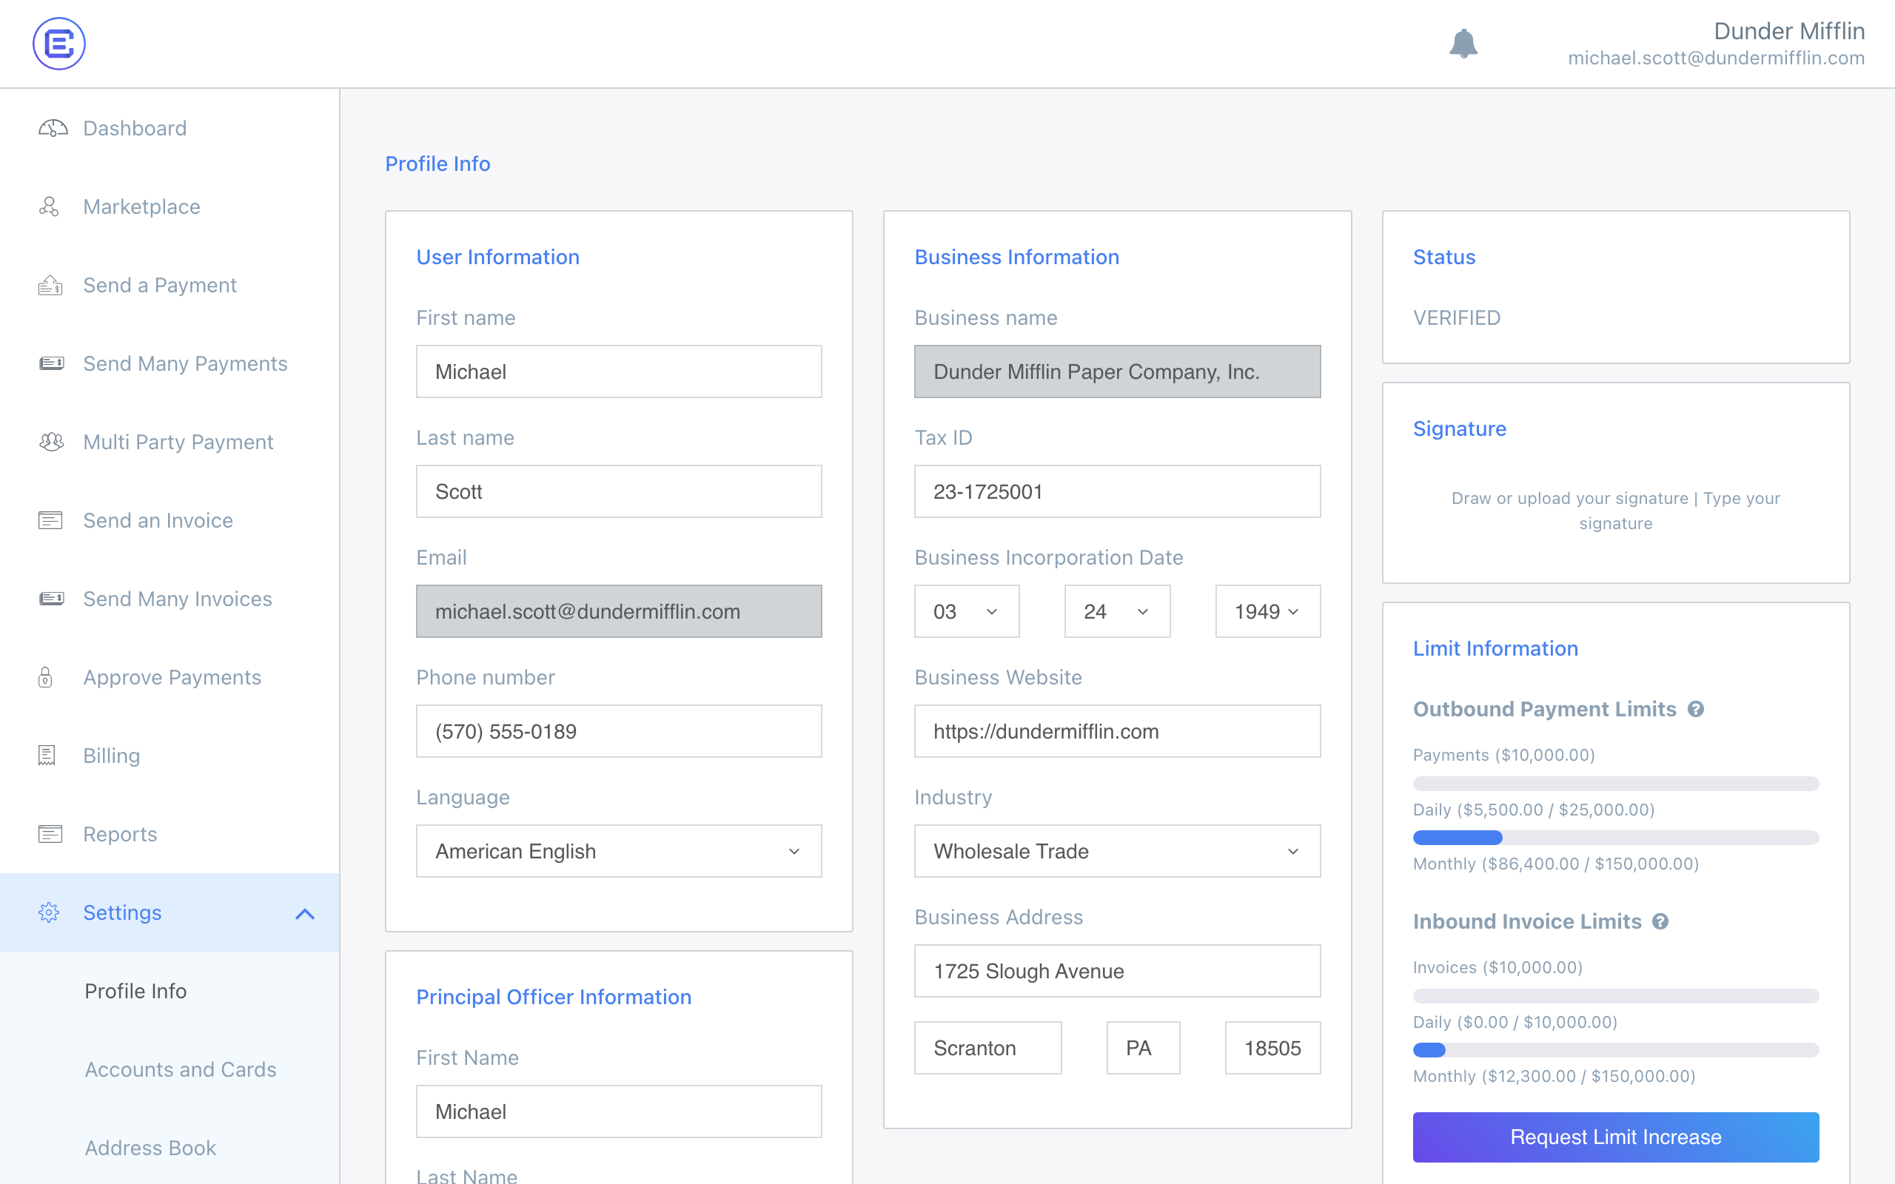Screen dimensions: 1895x1184
Task: Click the Dunder Mifflin account name
Action: pos(1788,31)
